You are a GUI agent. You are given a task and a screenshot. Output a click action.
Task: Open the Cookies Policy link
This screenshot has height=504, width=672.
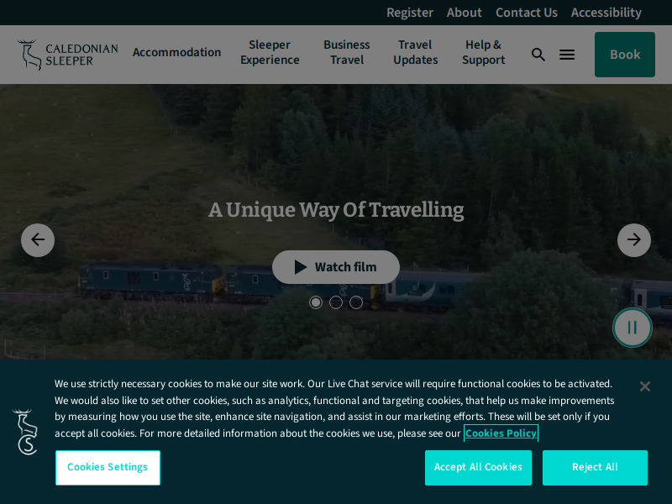pyautogui.click(x=501, y=433)
